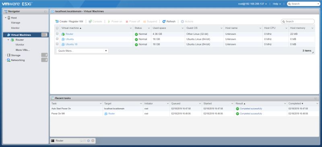
Task: Click the Networking globe icon
Action: coord(8,60)
